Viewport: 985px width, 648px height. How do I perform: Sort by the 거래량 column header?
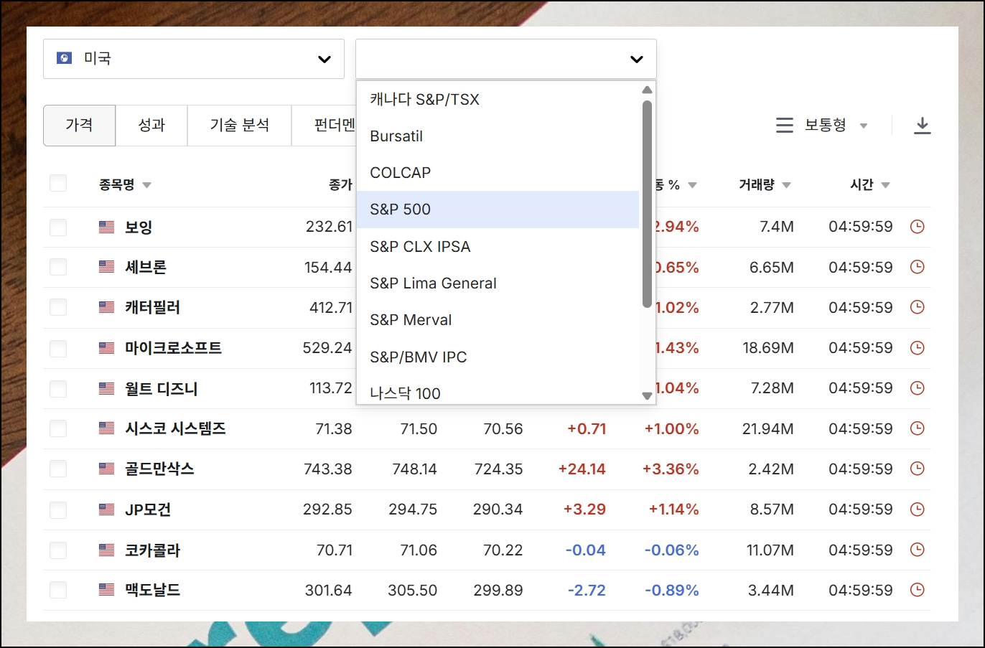point(765,184)
